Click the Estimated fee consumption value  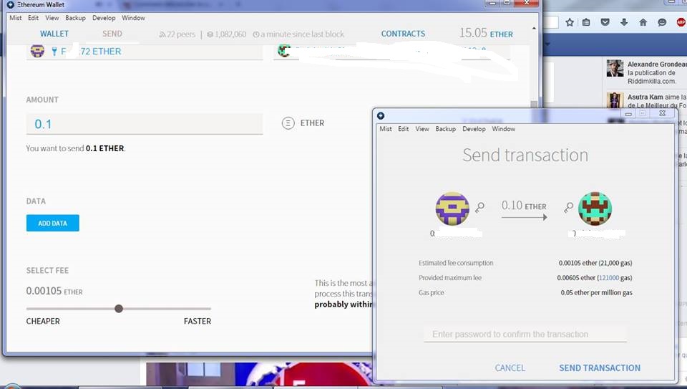tap(595, 263)
